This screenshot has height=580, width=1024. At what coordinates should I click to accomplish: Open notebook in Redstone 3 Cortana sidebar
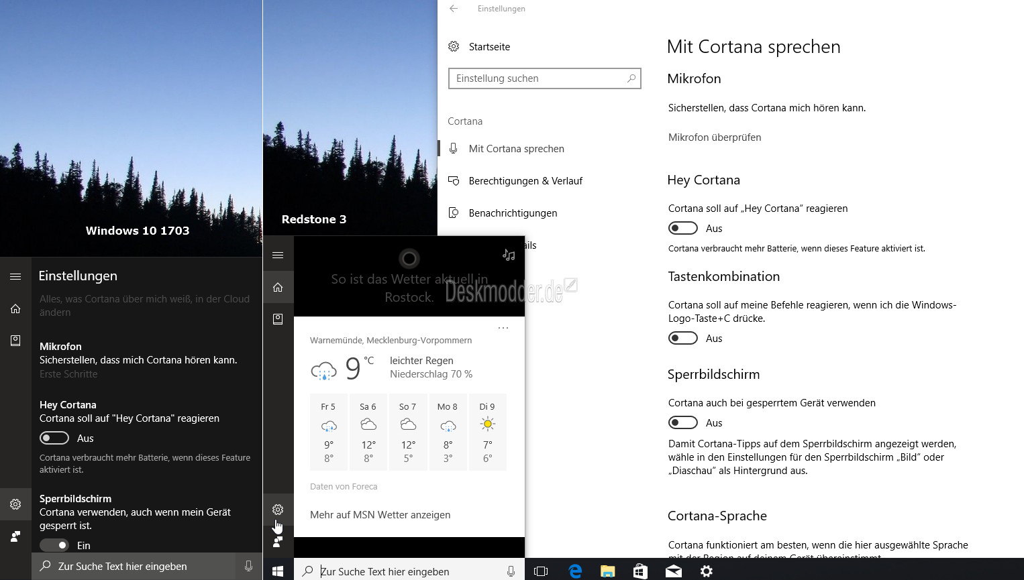(x=278, y=319)
